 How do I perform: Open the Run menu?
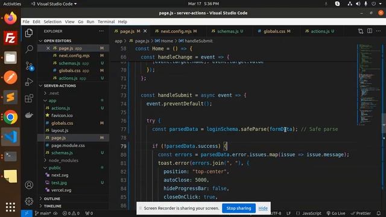90,22
